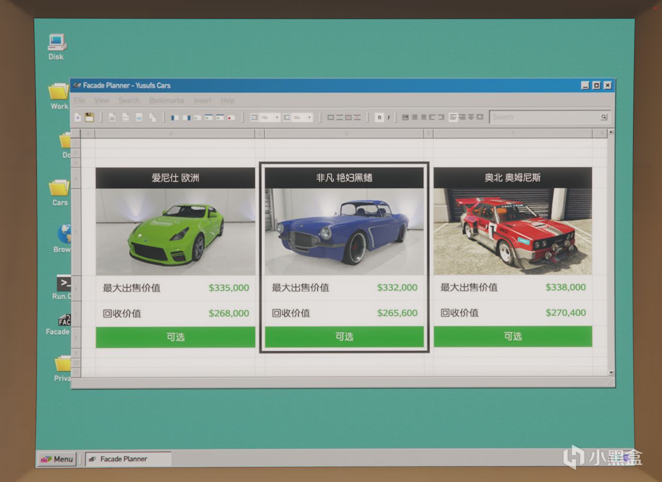
Task: Open the Insert menu
Action: pos(203,100)
